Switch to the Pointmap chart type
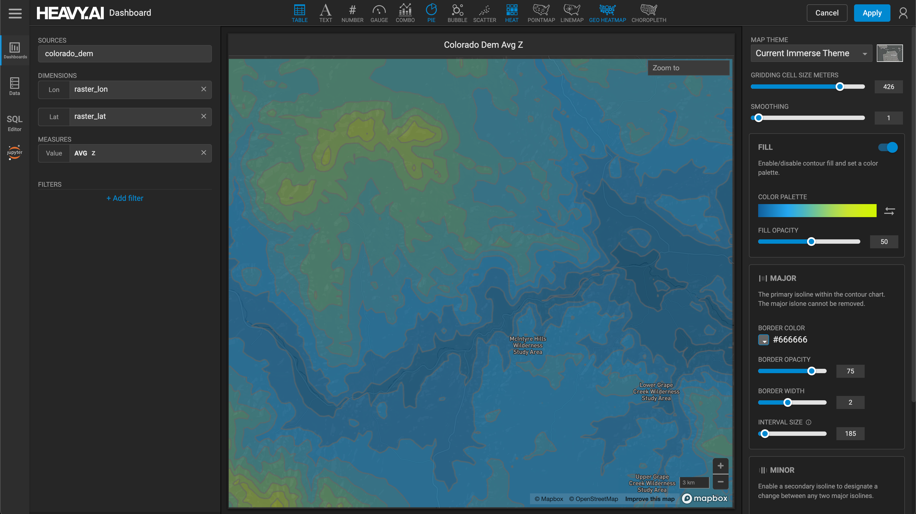This screenshot has width=916, height=514. [541, 13]
